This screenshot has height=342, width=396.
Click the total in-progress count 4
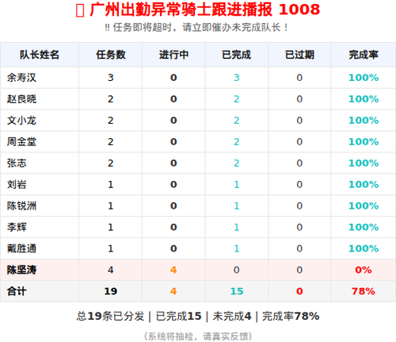pos(173,291)
